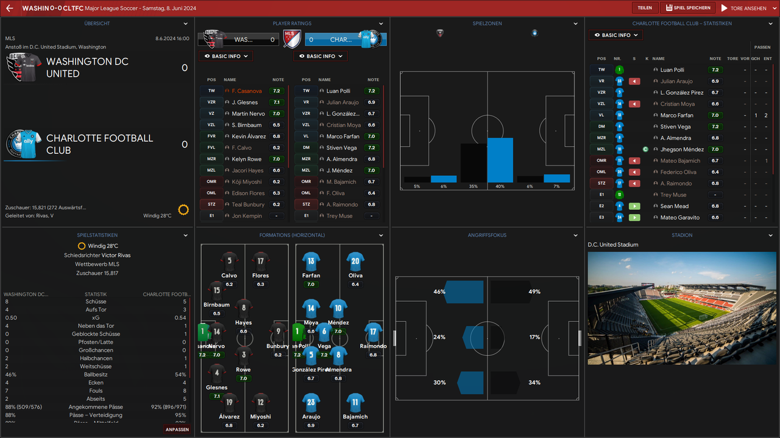This screenshot has height=438, width=780.
Task: Sort by VOR column in Charlotte Statistiken
Action: tap(745, 59)
